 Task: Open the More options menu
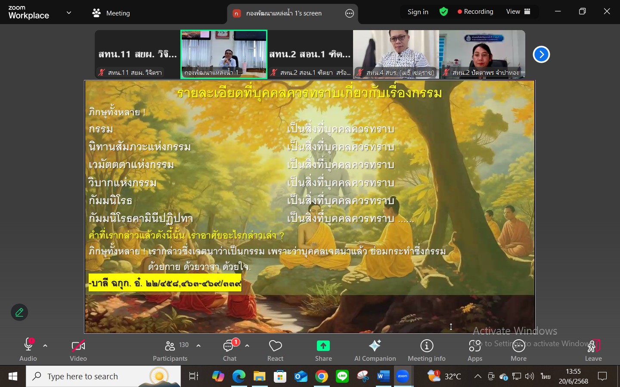(x=519, y=350)
